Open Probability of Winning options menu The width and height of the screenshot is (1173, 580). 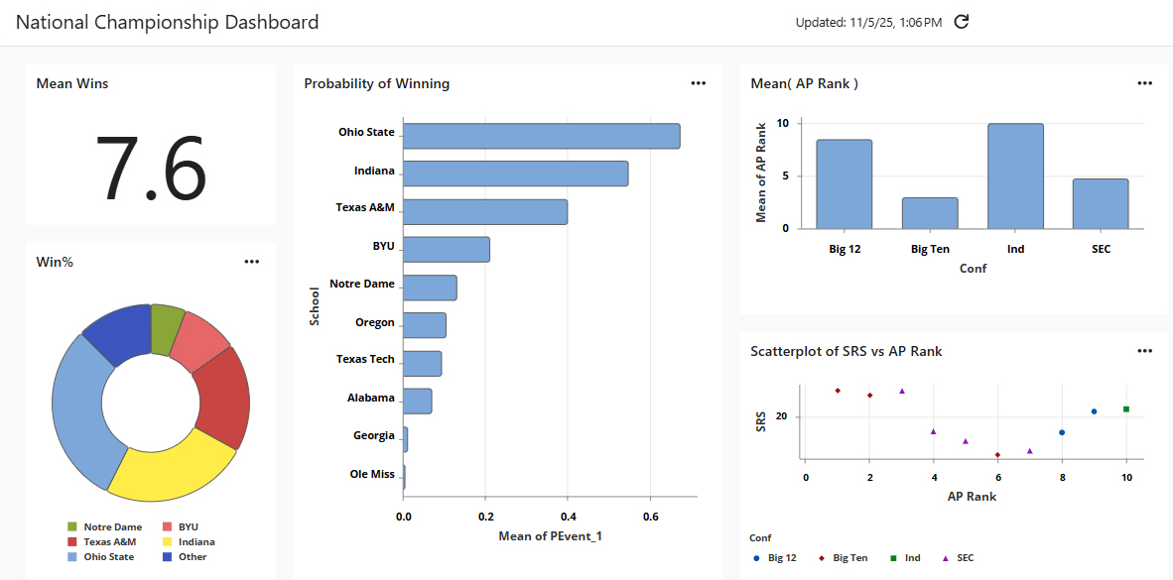(699, 84)
